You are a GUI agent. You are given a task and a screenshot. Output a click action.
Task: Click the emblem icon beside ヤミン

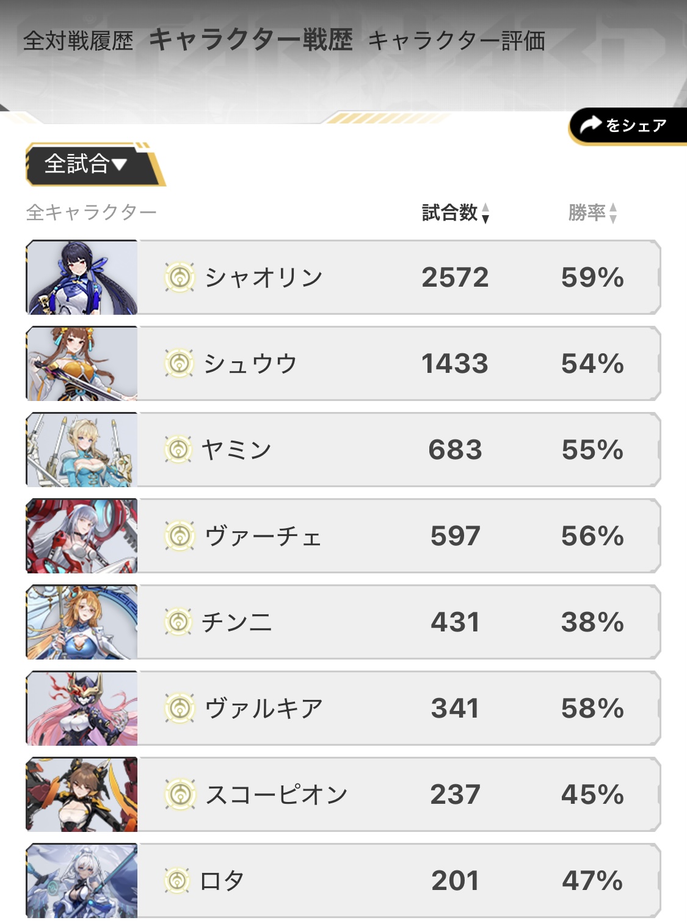(x=178, y=450)
